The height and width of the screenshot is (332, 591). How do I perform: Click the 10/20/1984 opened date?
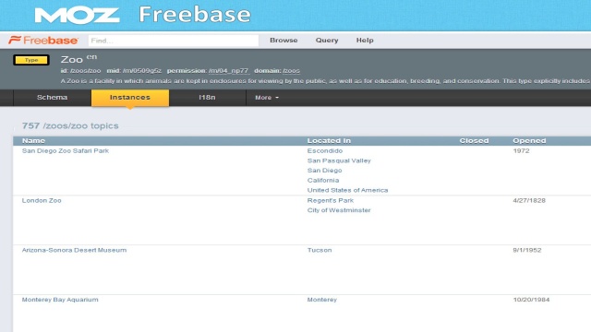click(531, 300)
